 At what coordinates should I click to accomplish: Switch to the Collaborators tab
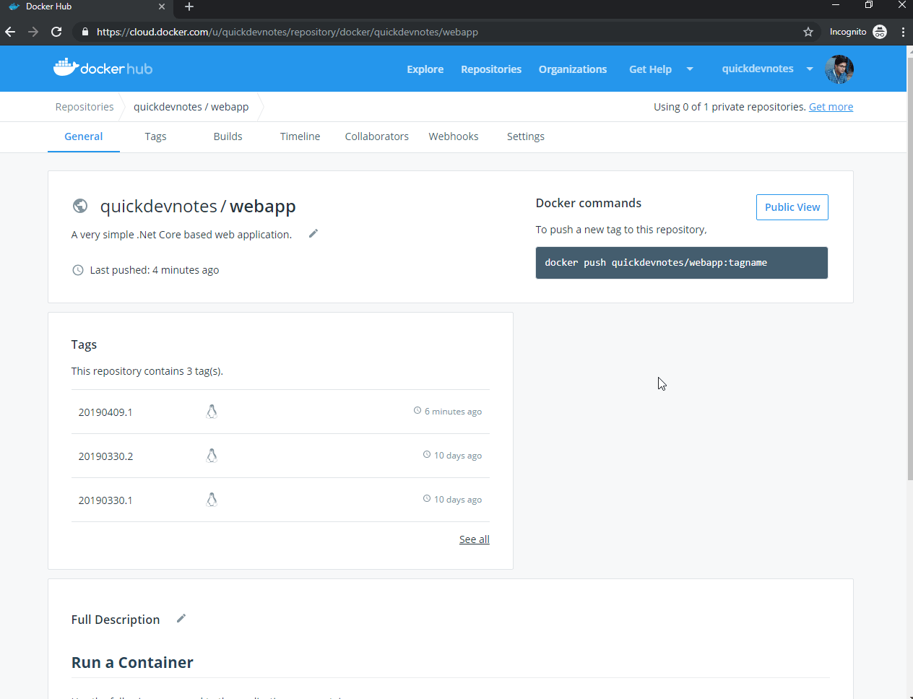point(377,136)
